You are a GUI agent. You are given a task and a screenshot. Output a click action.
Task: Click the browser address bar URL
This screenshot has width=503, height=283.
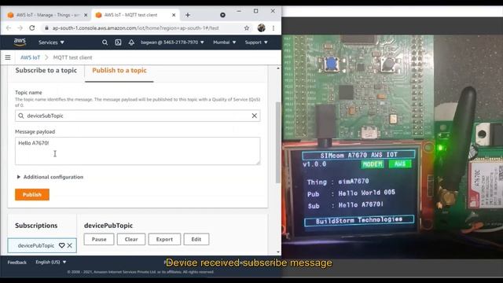coord(136,28)
